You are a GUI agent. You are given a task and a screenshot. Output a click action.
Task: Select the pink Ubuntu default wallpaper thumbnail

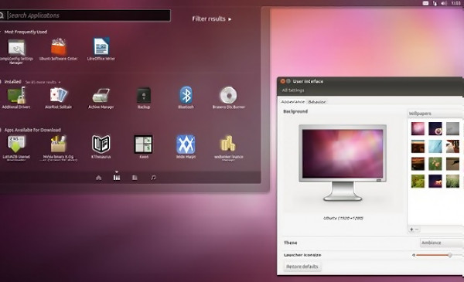point(418,128)
